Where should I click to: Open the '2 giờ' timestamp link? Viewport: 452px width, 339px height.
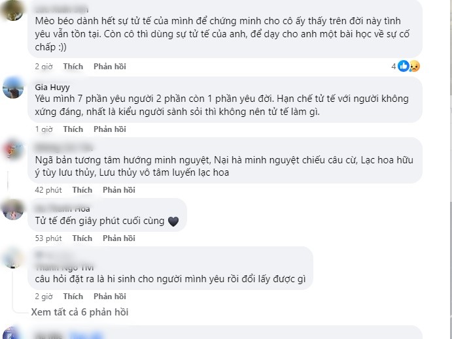click(44, 67)
